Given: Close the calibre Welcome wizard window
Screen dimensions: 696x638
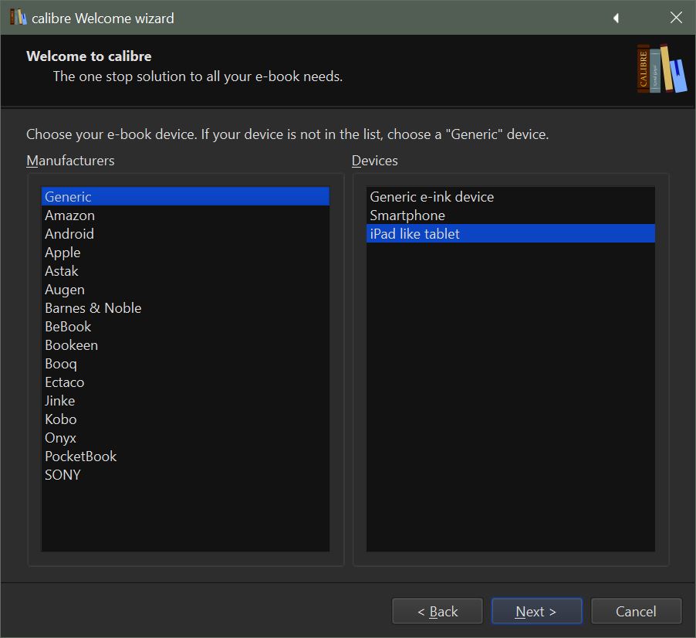Looking at the screenshot, I should tap(676, 17).
